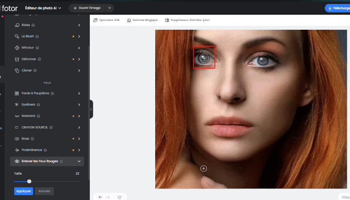
Task: Collapse the Enlever les Yeux Rouges section
Action: click(79, 161)
